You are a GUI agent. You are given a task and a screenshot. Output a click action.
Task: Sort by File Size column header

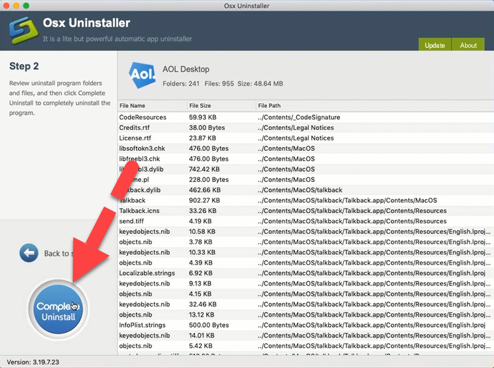pos(221,105)
